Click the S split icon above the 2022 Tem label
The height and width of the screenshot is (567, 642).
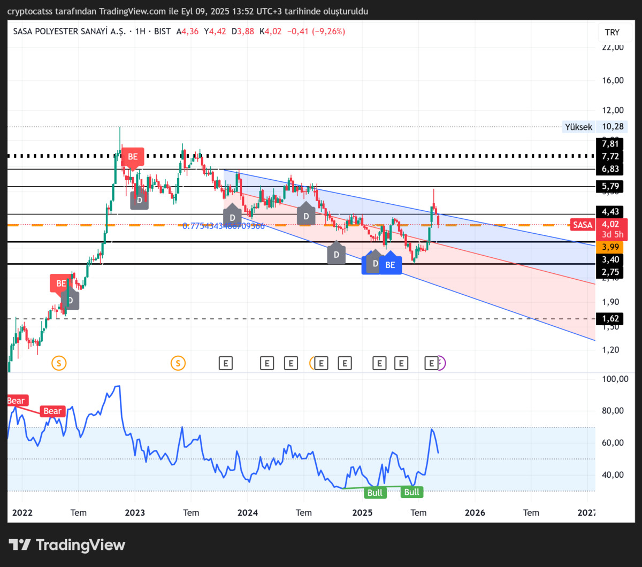click(59, 364)
